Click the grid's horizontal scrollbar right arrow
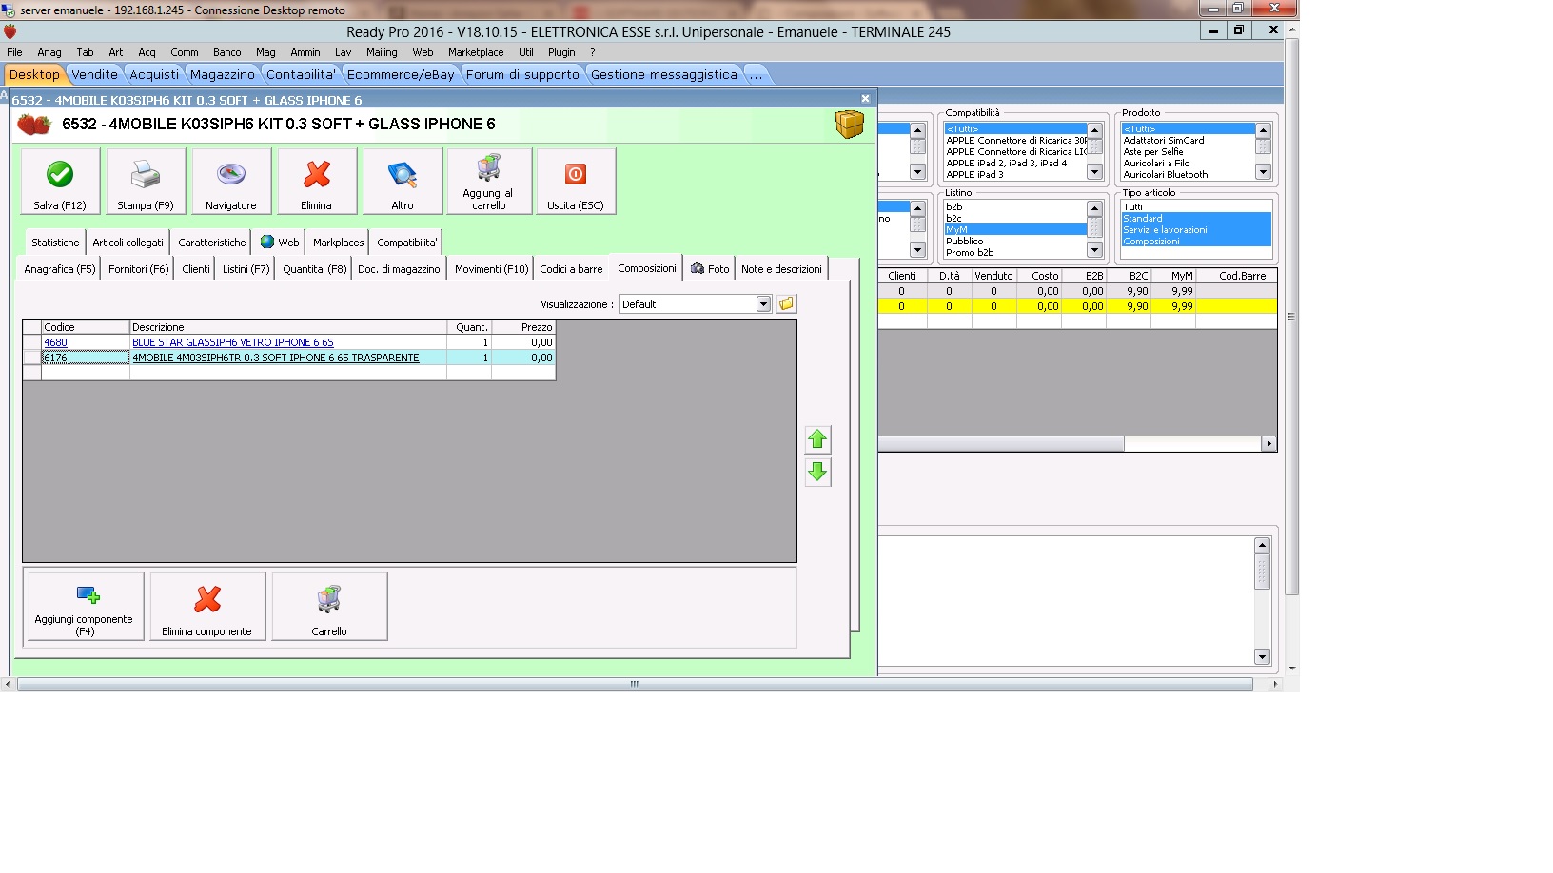1553x873 pixels. click(1268, 443)
